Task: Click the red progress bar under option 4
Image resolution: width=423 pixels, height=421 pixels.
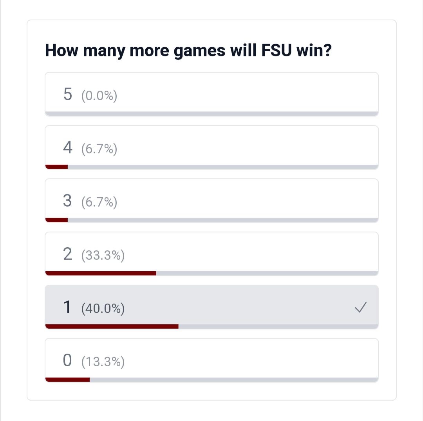Action: tap(57, 167)
